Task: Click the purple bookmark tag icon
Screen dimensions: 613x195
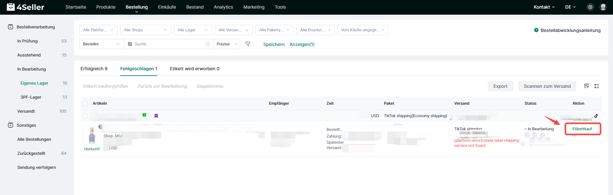Action: click(x=156, y=116)
